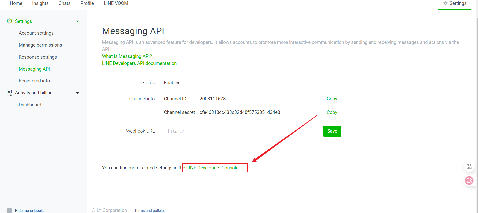Open the Profile tab
The width and height of the screenshot is (478, 213).
click(87, 3)
